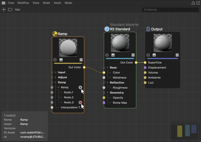Viewport: 201px width, 142px height.
Task: Click the Ramp node sphere preview thumbnail
Action: click(68, 48)
